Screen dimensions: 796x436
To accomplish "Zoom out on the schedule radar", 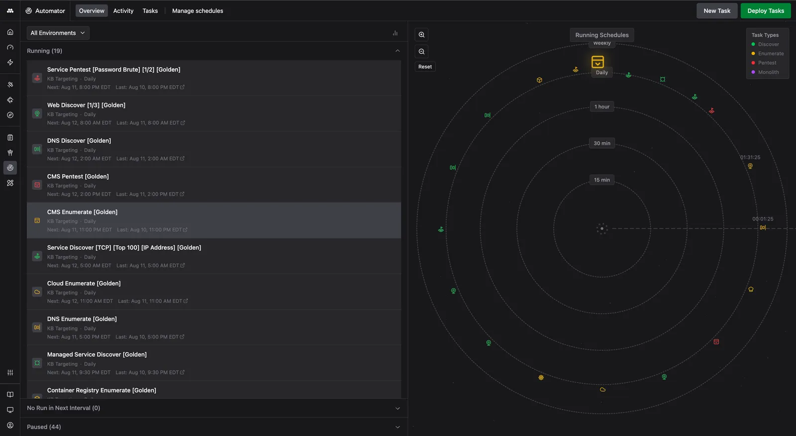I will tap(421, 52).
